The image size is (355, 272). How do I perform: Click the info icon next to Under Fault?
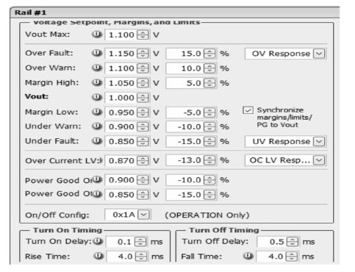97,141
